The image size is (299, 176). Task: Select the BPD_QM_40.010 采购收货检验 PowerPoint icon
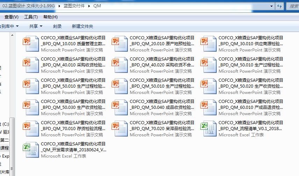click(31, 65)
